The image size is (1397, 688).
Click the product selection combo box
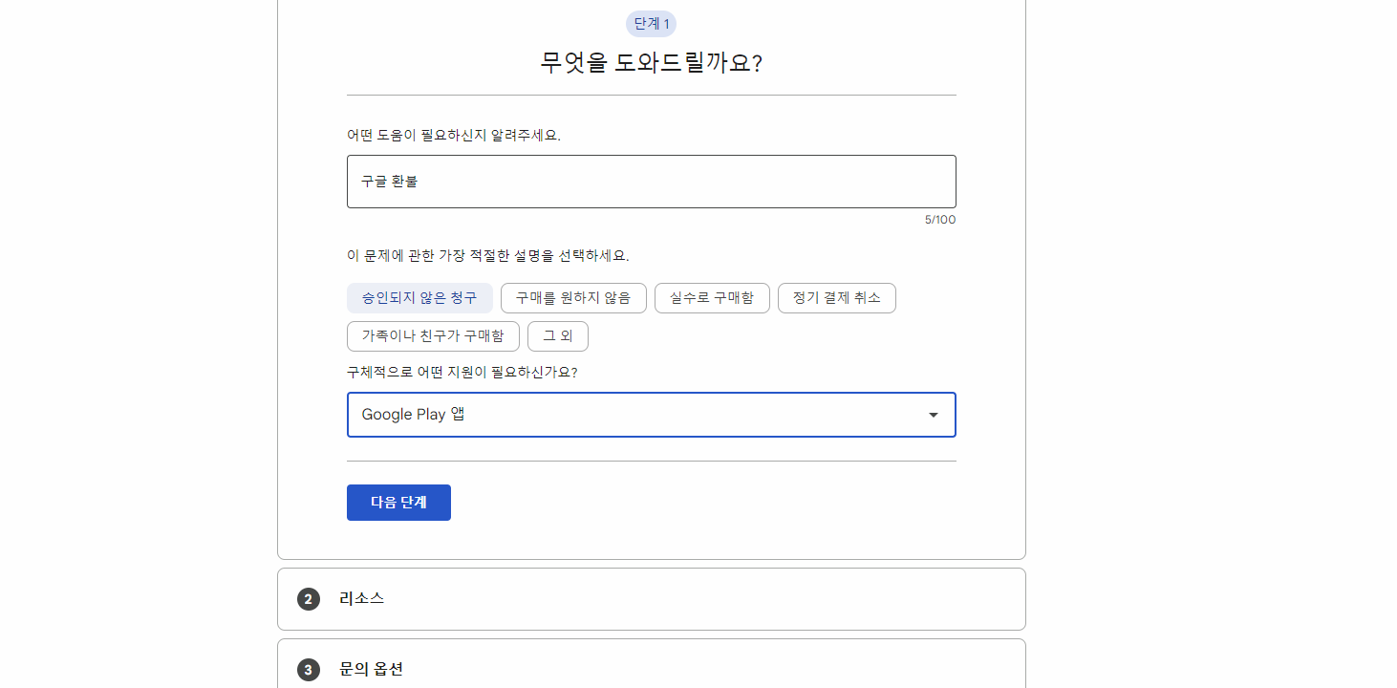[x=651, y=414]
